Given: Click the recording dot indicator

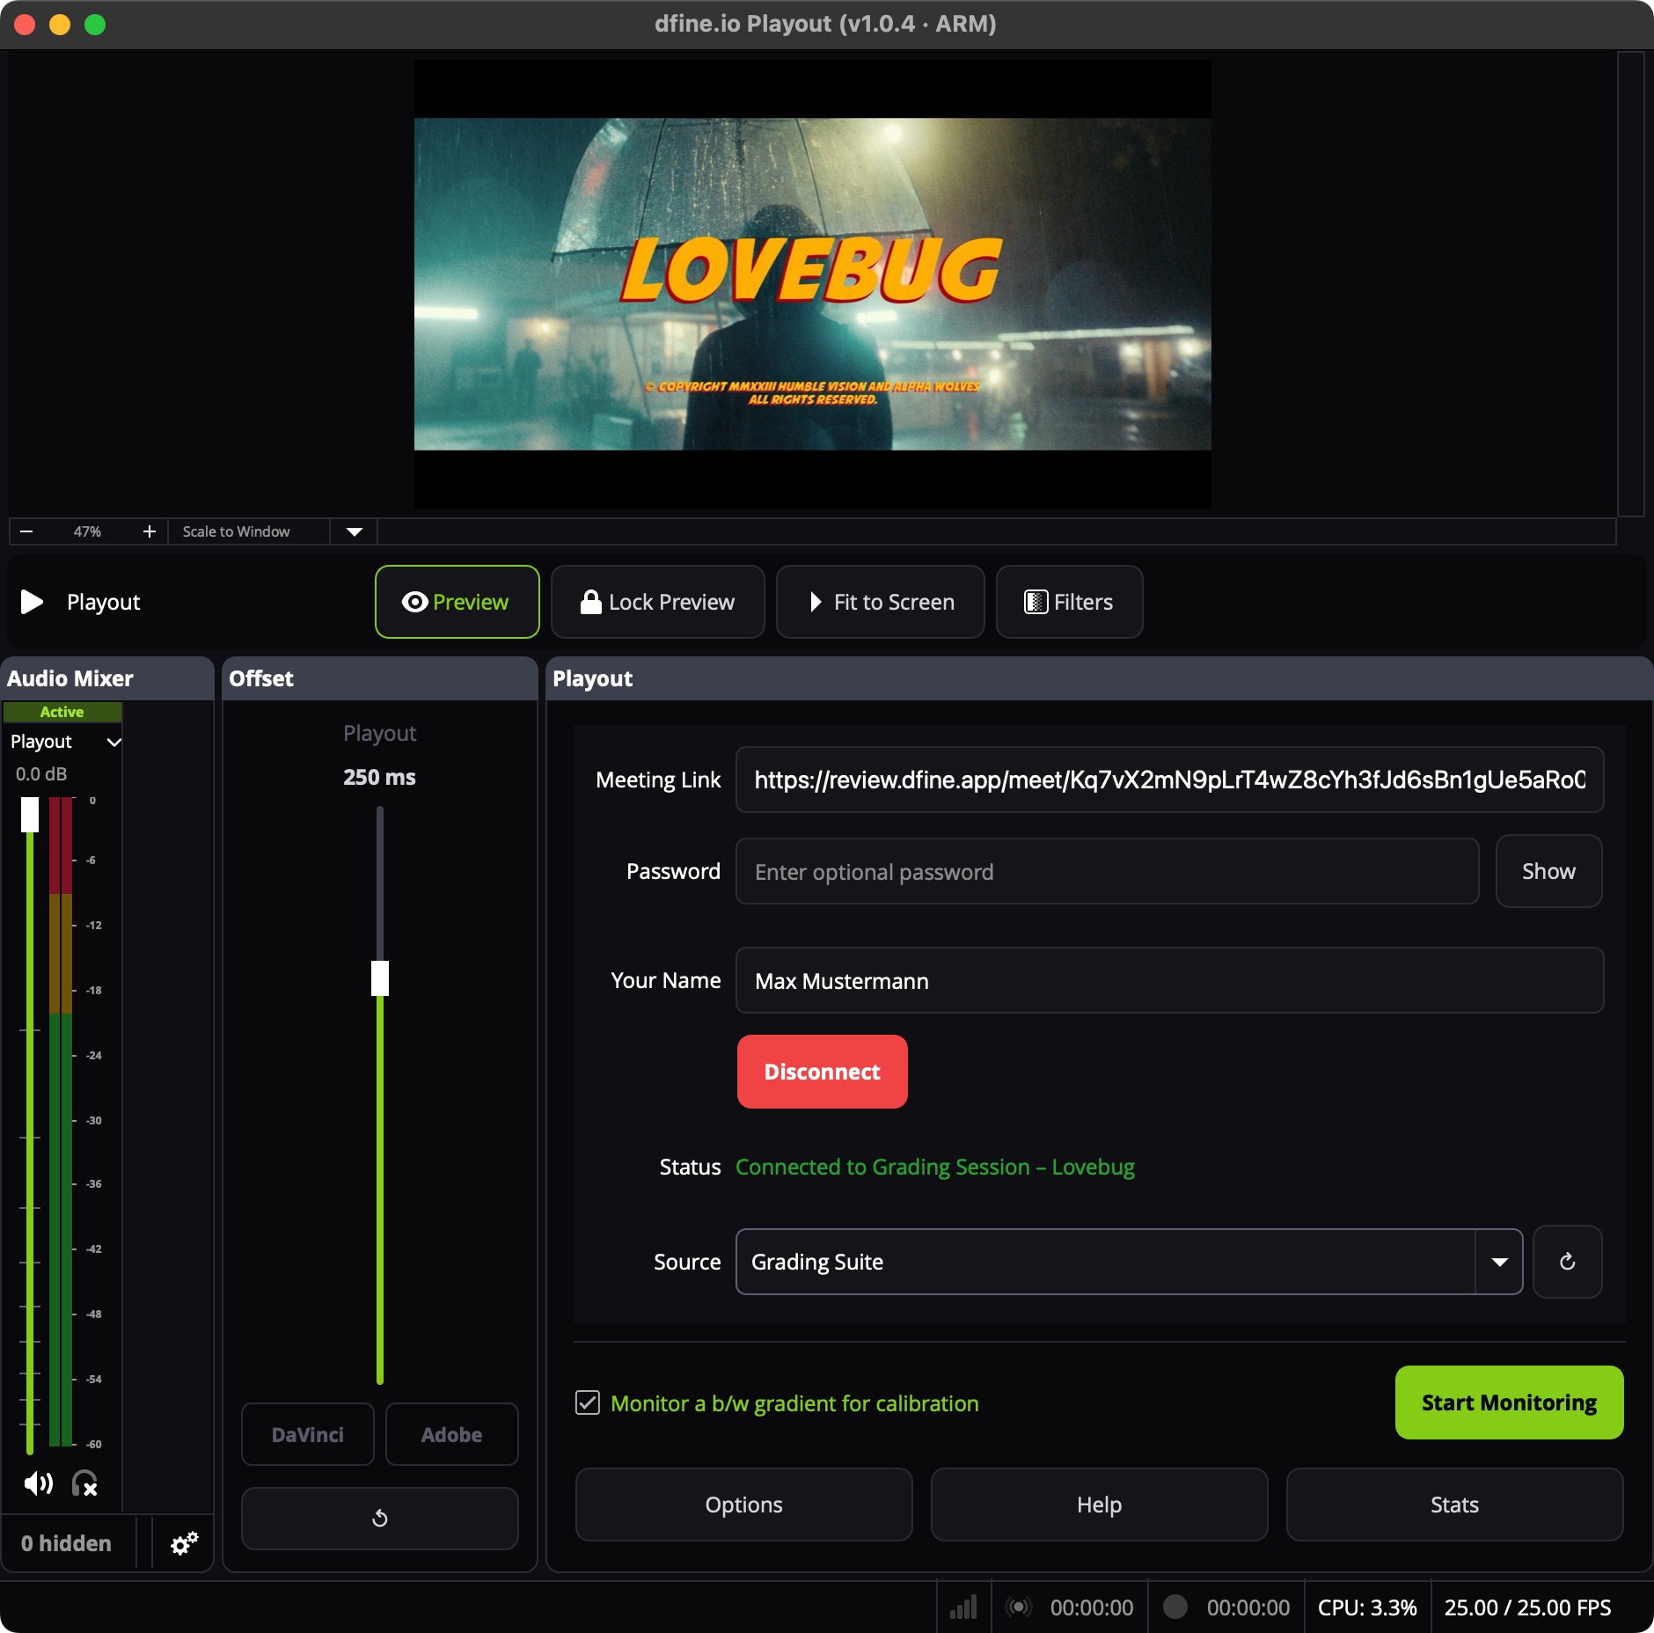Looking at the screenshot, I should [1175, 1607].
